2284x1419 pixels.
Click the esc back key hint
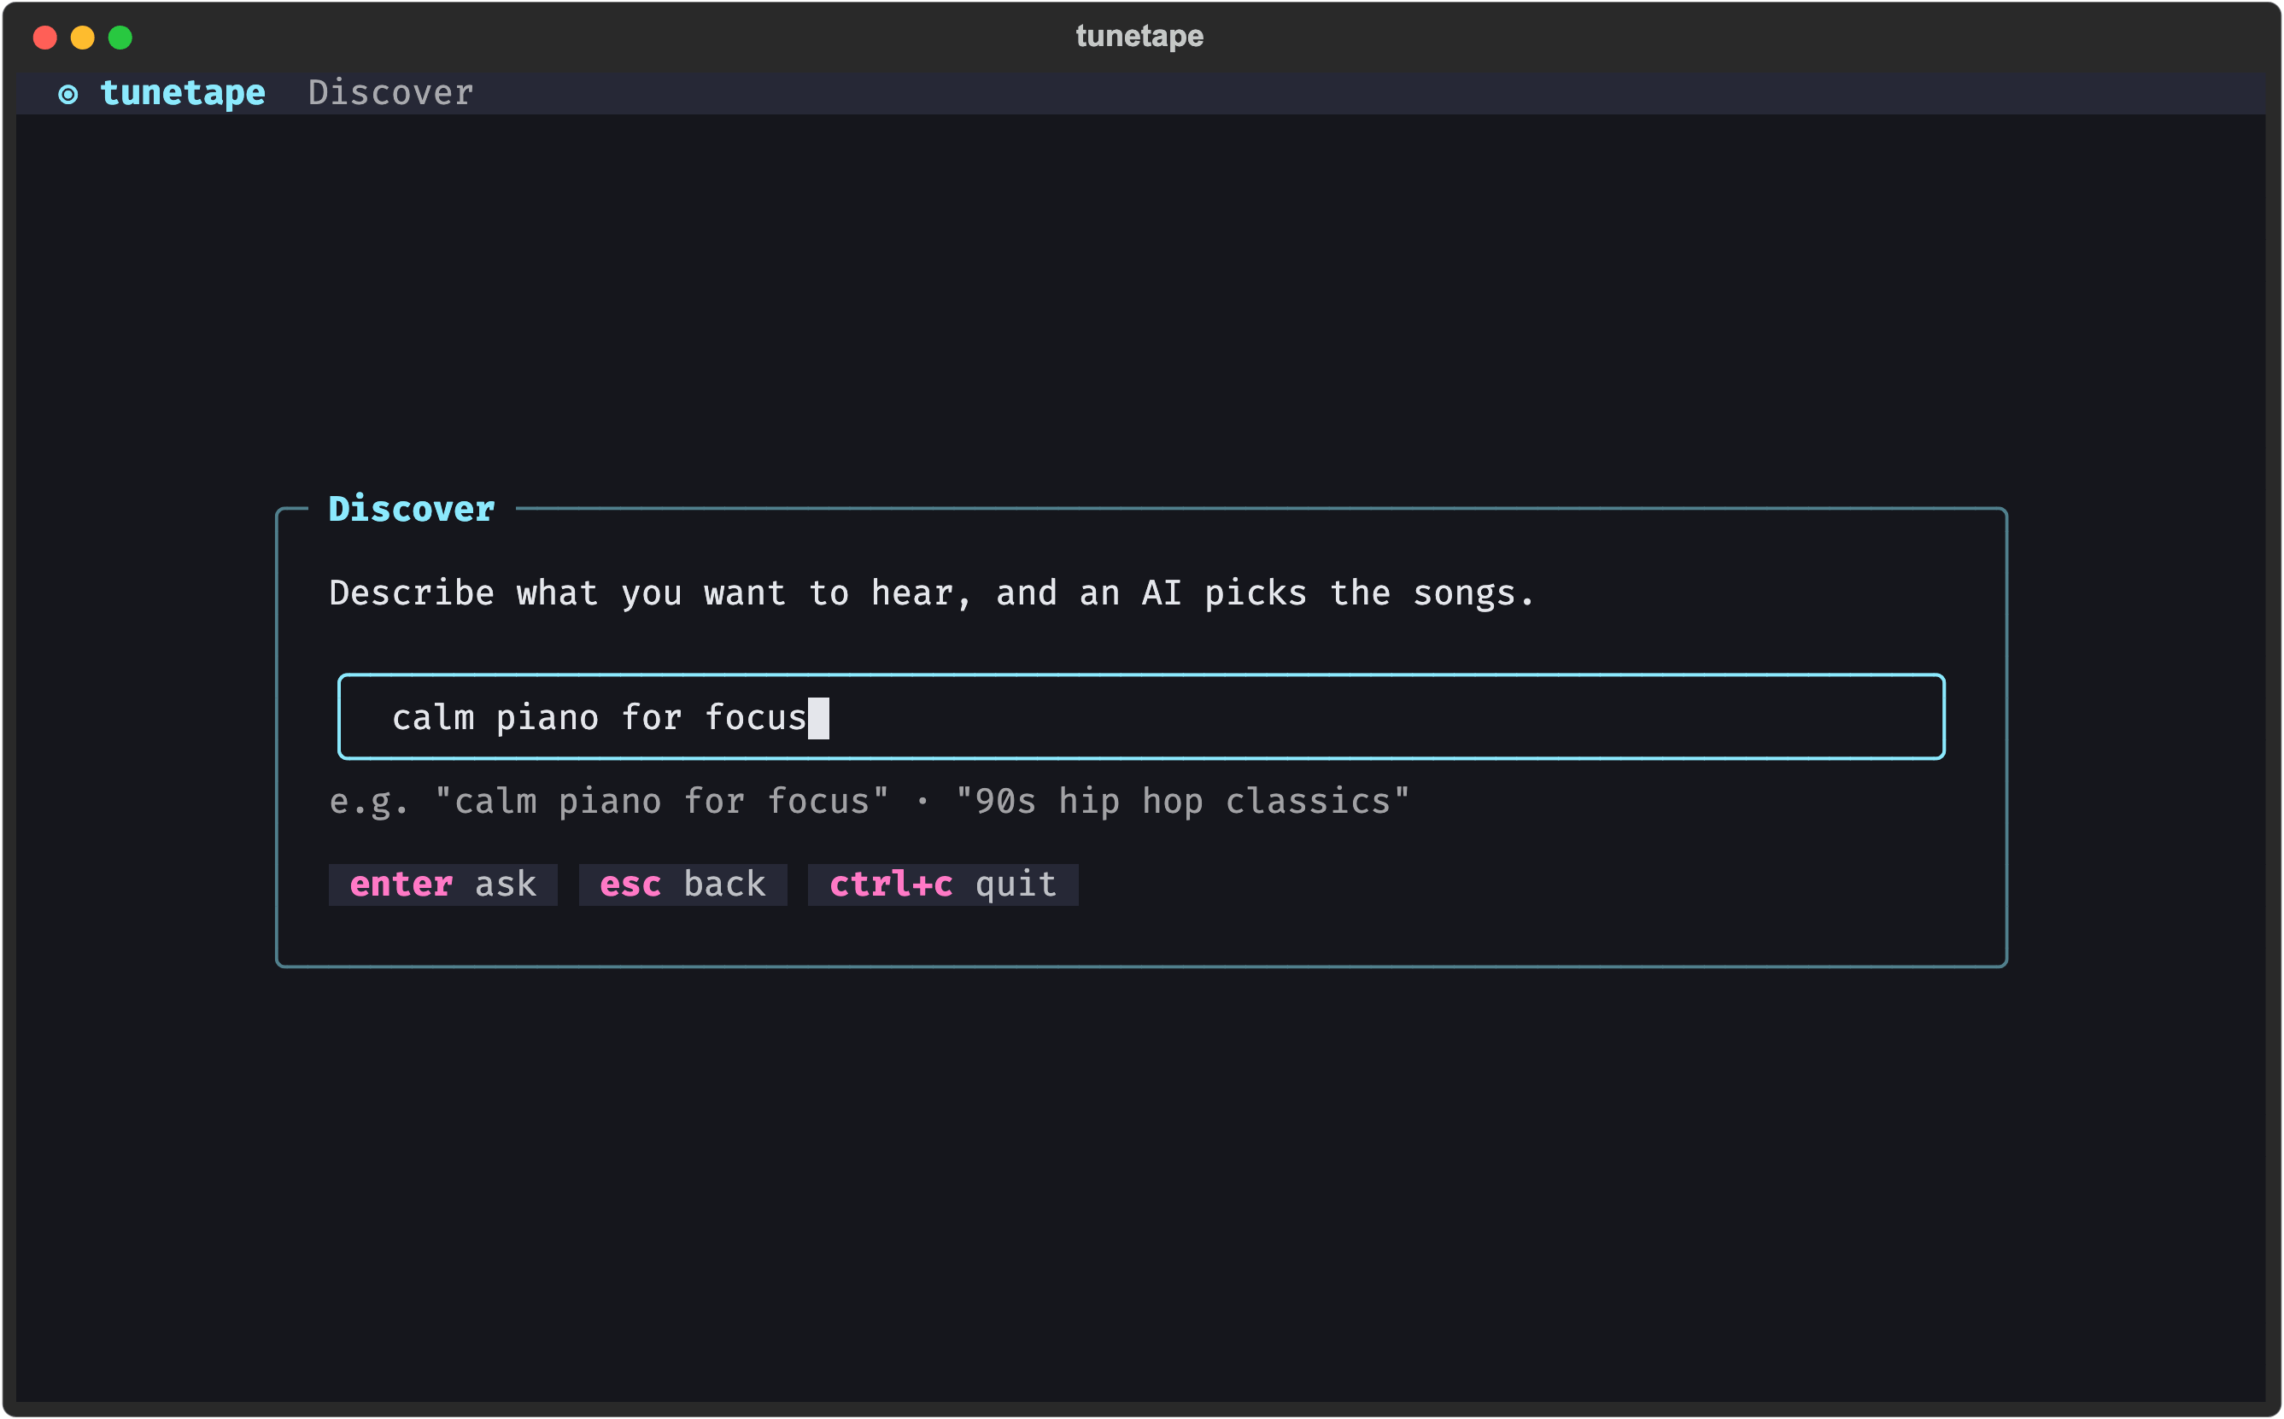pos(682,885)
